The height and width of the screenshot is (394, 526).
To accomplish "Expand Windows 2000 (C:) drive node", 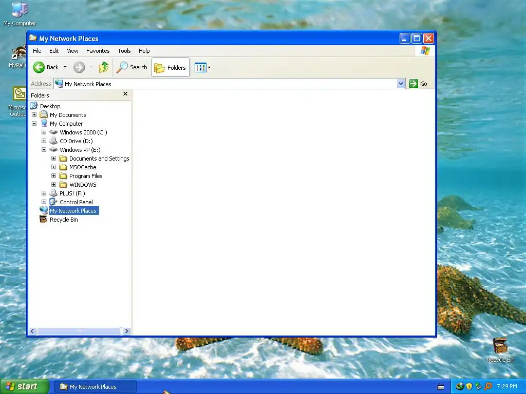I will pyautogui.click(x=44, y=132).
